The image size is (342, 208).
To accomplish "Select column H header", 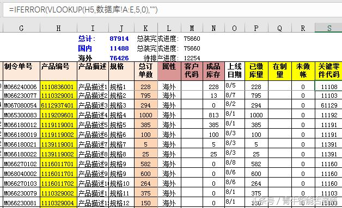I will click(58, 28).
